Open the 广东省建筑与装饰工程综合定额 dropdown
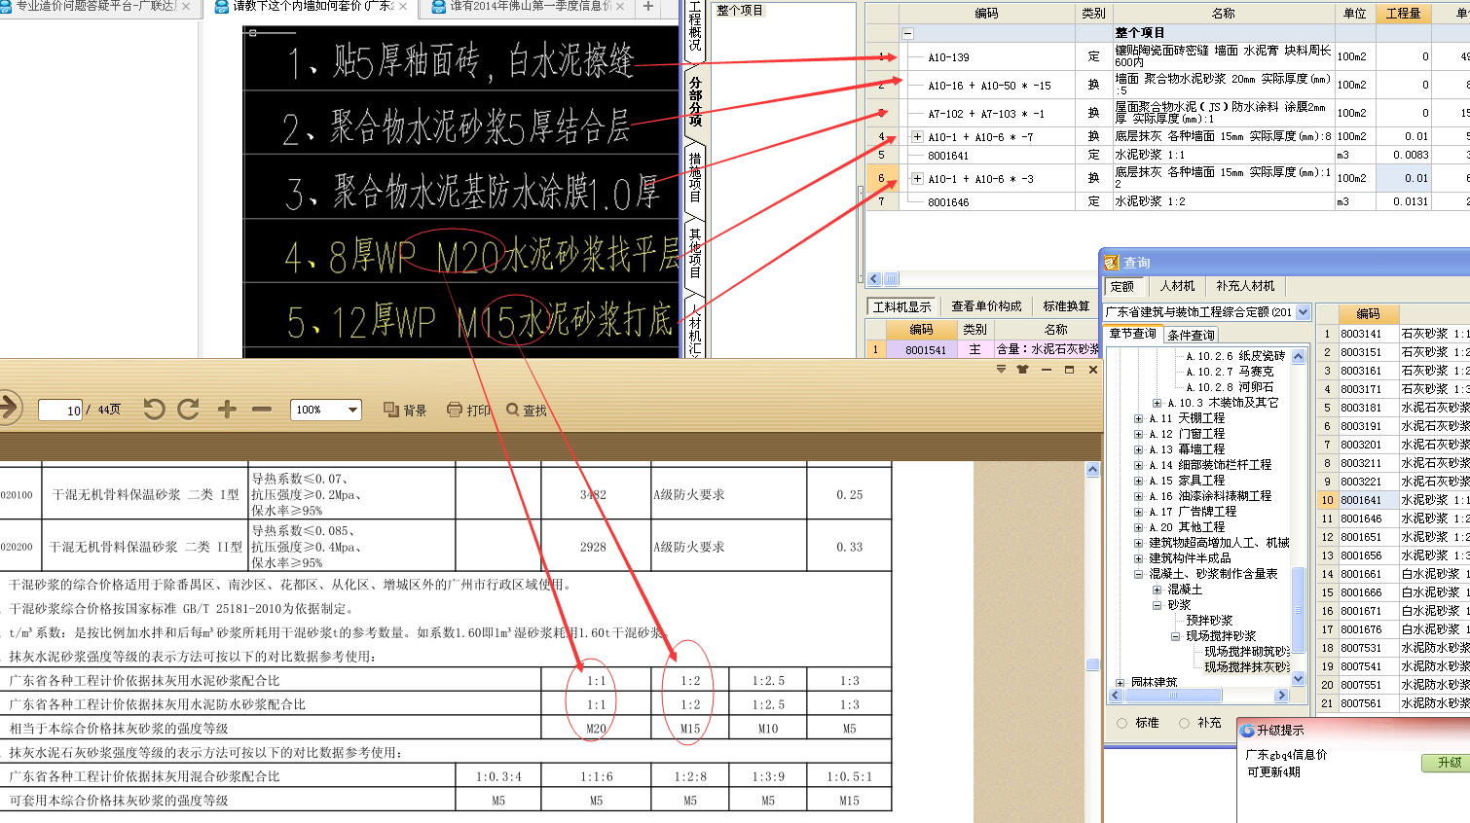 click(x=1303, y=312)
